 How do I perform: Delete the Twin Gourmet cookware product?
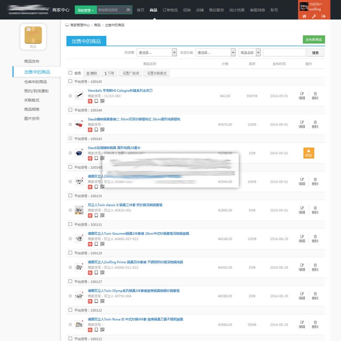click(x=315, y=239)
